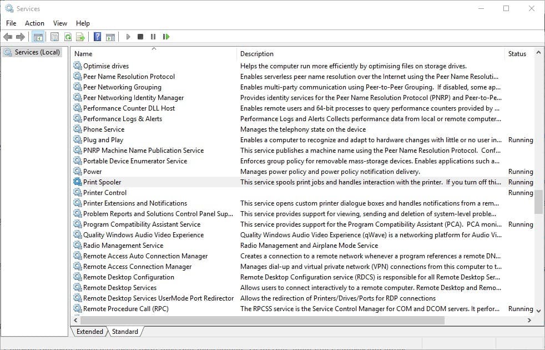The width and height of the screenshot is (545, 350).
Task: Click the Status column header
Action: click(x=517, y=54)
